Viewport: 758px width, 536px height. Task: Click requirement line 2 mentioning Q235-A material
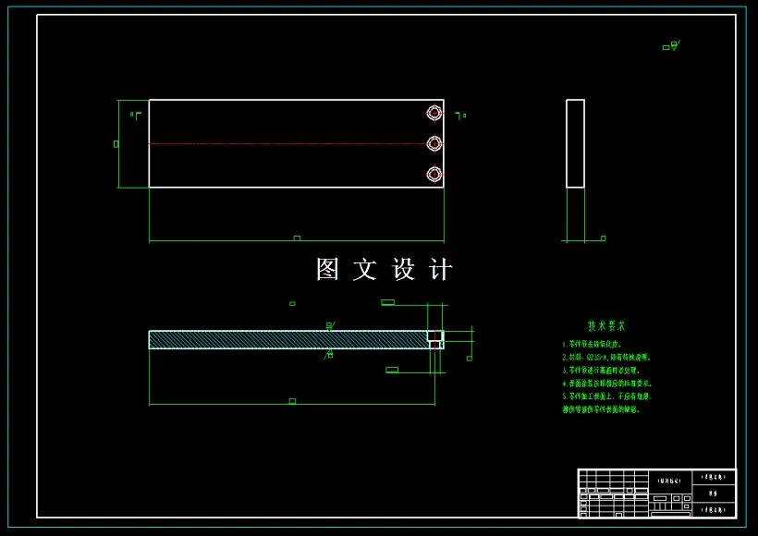606,358
